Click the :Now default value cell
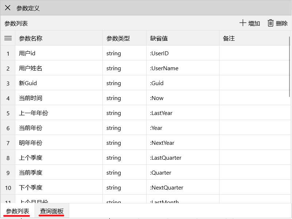The image size is (292, 219). point(183,98)
